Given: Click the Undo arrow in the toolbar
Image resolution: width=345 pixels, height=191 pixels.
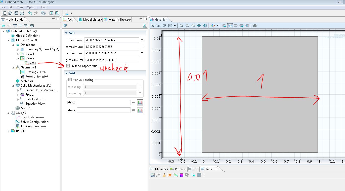Looking at the screenshot, I should click(x=30, y=13).
